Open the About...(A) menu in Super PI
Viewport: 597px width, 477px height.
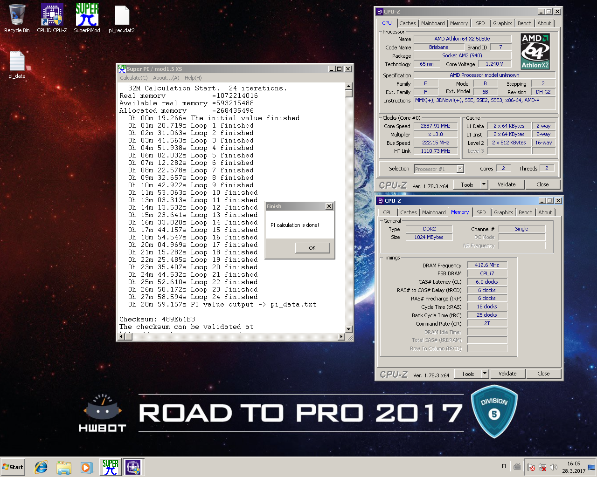(166, 78)
